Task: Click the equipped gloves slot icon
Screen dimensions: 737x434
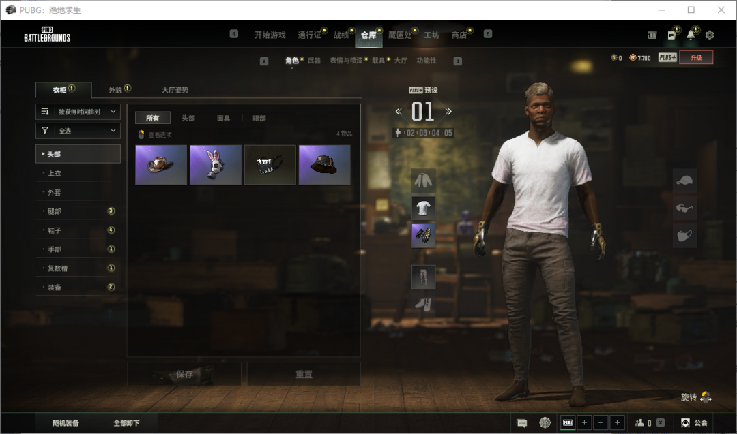Action: (x=423, y=236)
